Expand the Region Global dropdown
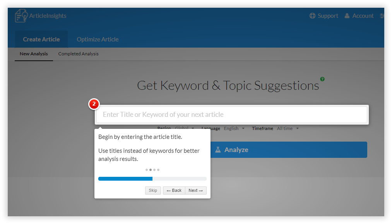392x224 pixels. tap(185, 128)
